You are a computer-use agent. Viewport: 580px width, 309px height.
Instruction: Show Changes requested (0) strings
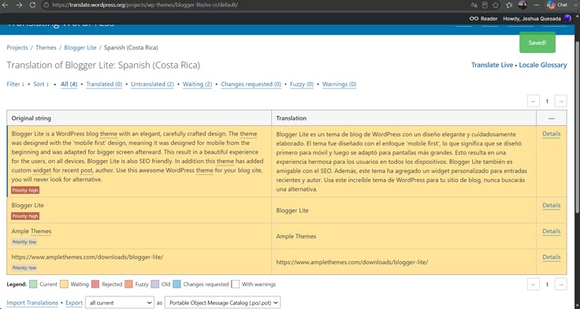[251, 84]
